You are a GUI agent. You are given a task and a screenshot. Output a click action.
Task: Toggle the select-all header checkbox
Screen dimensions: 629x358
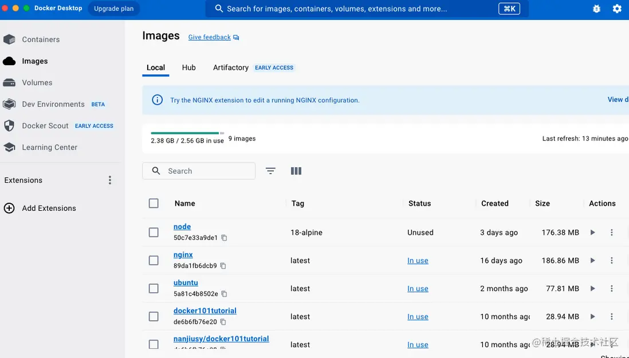pyautogui.click(x=154, y=203)
